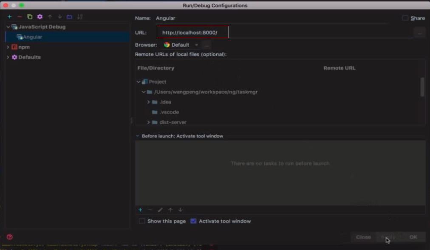
Task: Open the help icon
Action: click(10, 237)
